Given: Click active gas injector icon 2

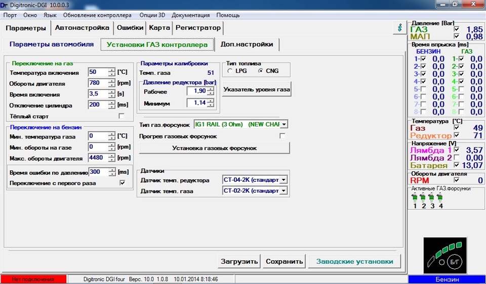Looking at the screenshot, I should [423, 197].
